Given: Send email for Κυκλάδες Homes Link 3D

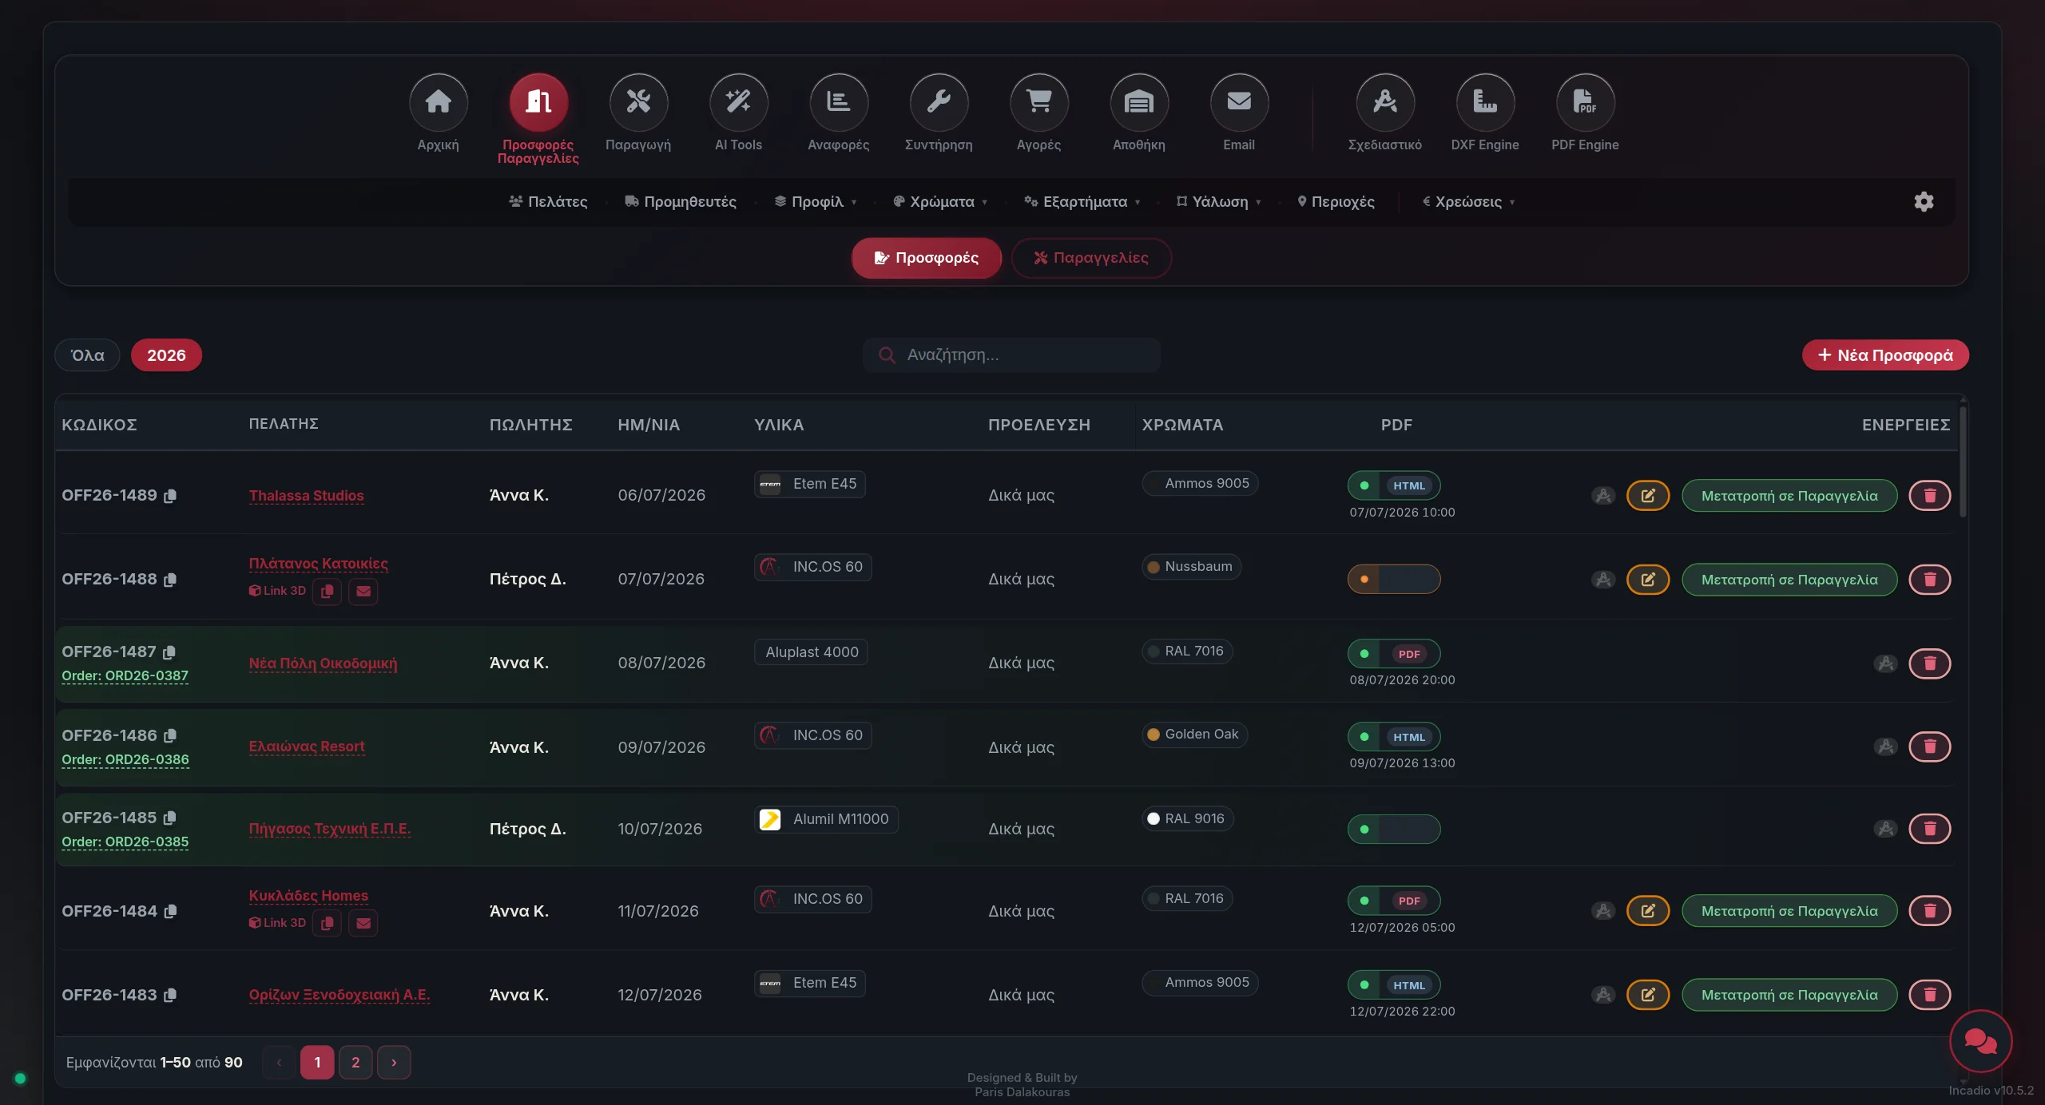Looking at the screenshot, I should click(x=363, y=923).
